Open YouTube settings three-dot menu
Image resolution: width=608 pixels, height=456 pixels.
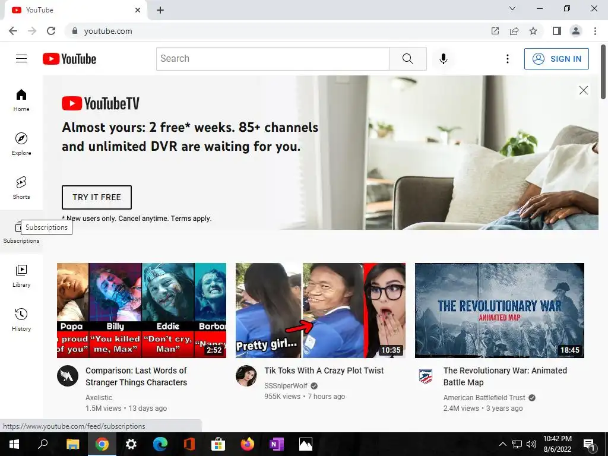(x=507, y=59)
